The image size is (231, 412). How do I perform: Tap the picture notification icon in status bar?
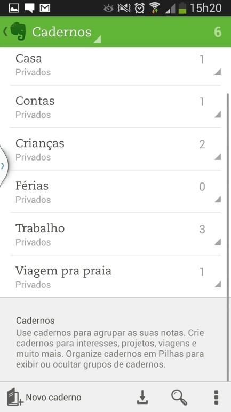14,8
